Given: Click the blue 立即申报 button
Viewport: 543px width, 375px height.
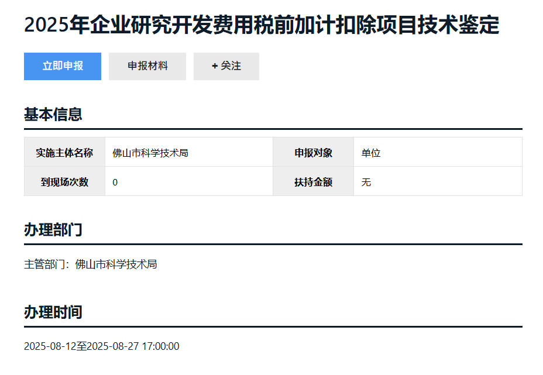Looking at the screenshot, I should click(x=63, y=66).
